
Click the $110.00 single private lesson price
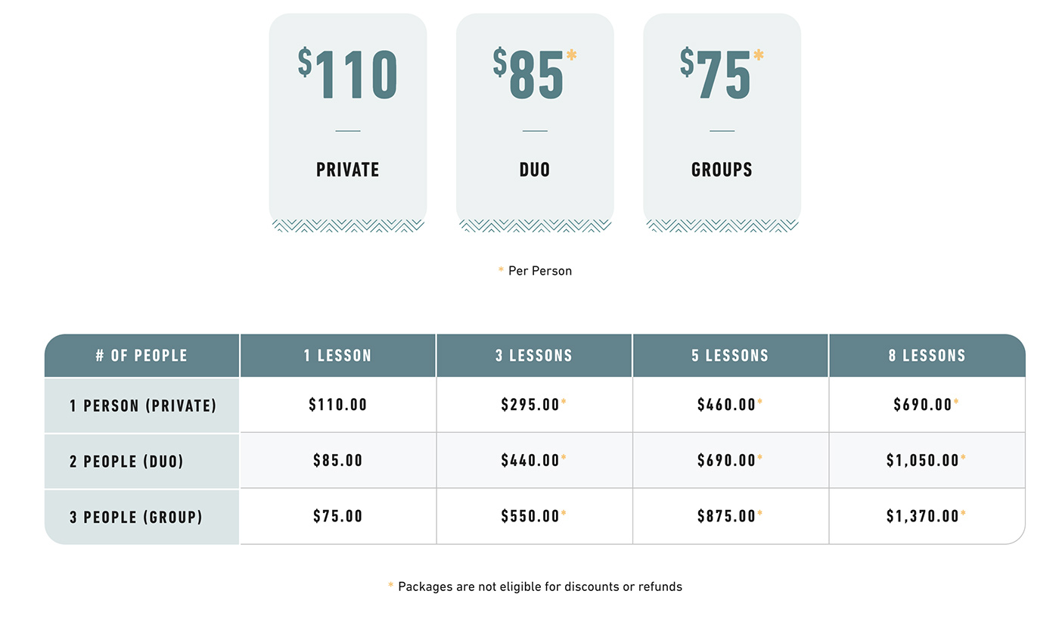337,405
